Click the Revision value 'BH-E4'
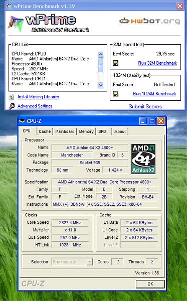This screenshot has width=187, height=301. click(x=148, y=197)
